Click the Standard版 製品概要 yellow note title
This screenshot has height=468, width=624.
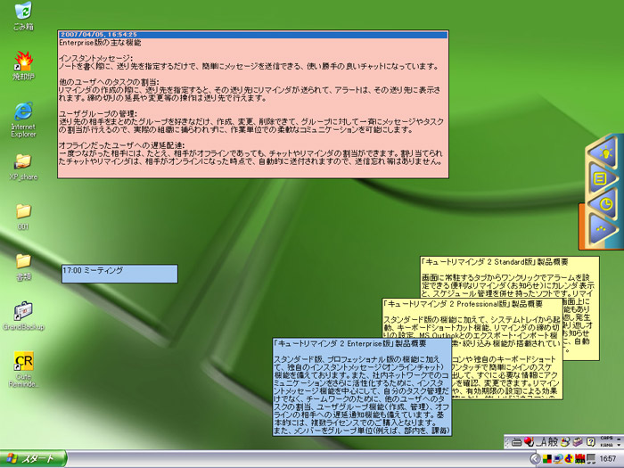pyautogui.click(x=495, y=262)
